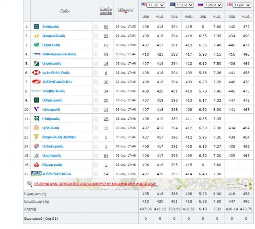This screenshot has height=229, width=255.
Task: Click the AEB Armeconombank logo
Action: [36, 174]
